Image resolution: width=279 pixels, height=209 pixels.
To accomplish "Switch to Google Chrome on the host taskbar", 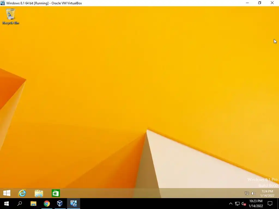I will pos(47,204).
